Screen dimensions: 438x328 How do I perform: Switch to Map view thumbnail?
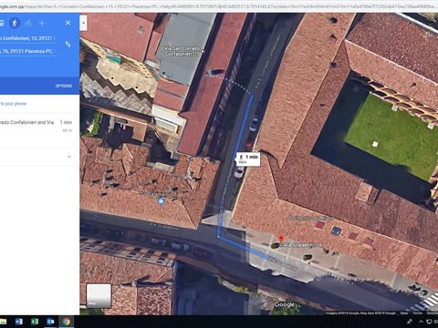[x=99, y=295]
